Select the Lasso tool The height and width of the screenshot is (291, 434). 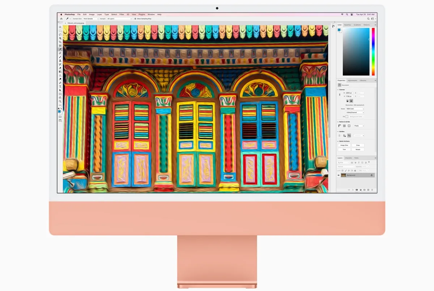60,34
